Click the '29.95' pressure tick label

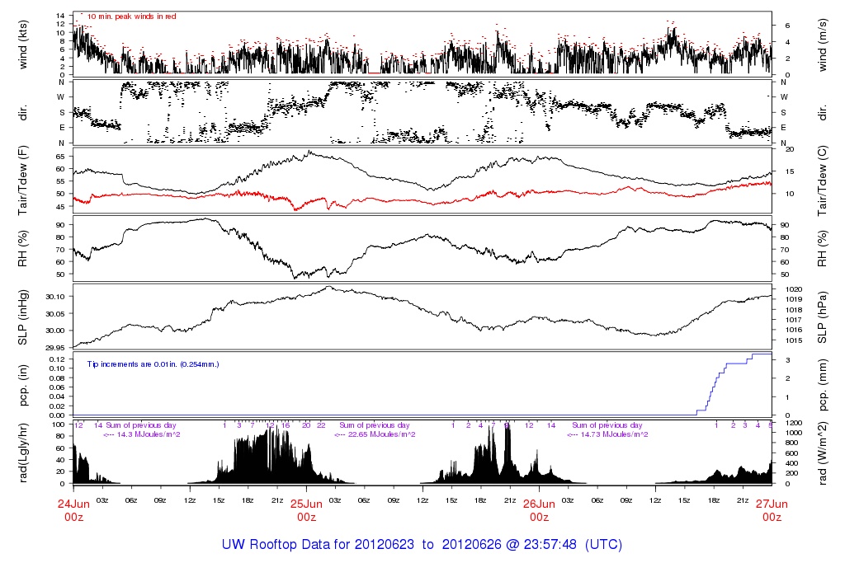tap(55, 348)
